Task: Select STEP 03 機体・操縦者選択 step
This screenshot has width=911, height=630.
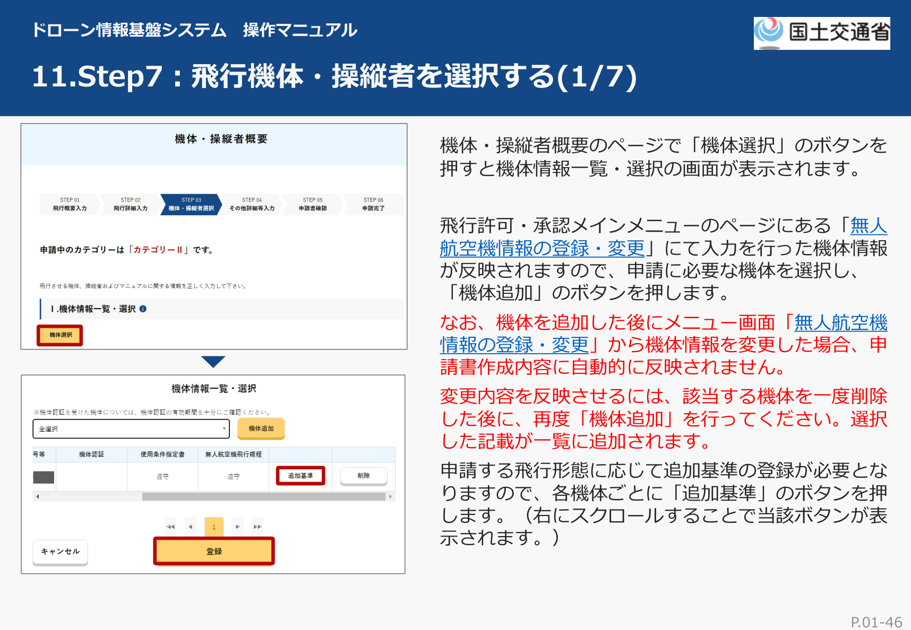Action: pyautogui.click(x=191, y=204)
